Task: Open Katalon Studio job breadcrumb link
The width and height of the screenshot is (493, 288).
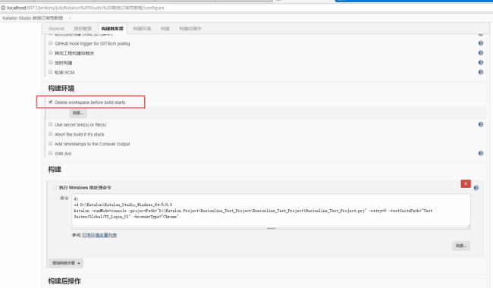Action: pos(33,18)
